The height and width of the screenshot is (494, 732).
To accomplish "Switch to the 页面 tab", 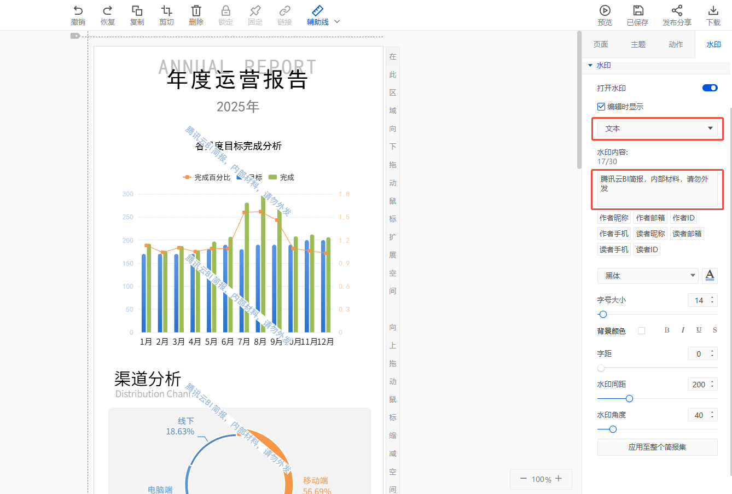I will pos(601,44).
